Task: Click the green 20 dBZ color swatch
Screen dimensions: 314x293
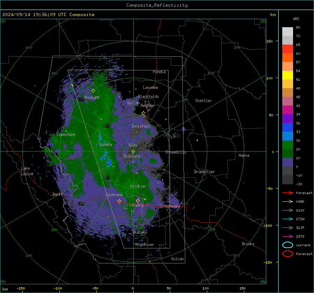Action: 287,145
